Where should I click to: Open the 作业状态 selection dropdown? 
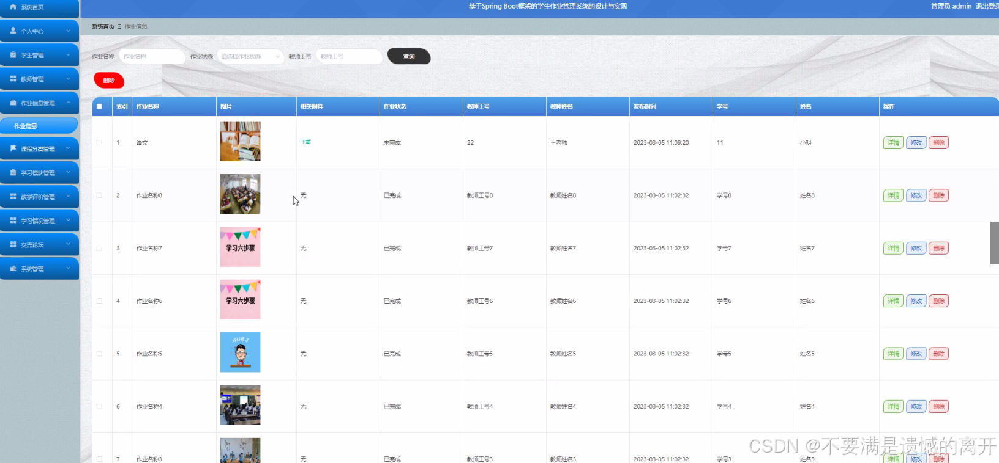(x=250, y=56)
